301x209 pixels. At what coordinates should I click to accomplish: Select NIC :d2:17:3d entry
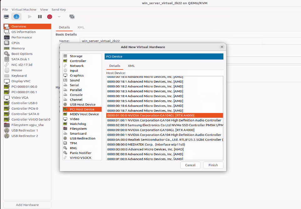pyautogui.click(x=27, y=65)
